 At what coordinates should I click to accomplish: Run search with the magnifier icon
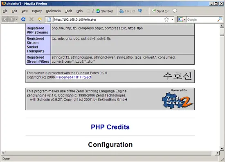(x=220, y=20)
